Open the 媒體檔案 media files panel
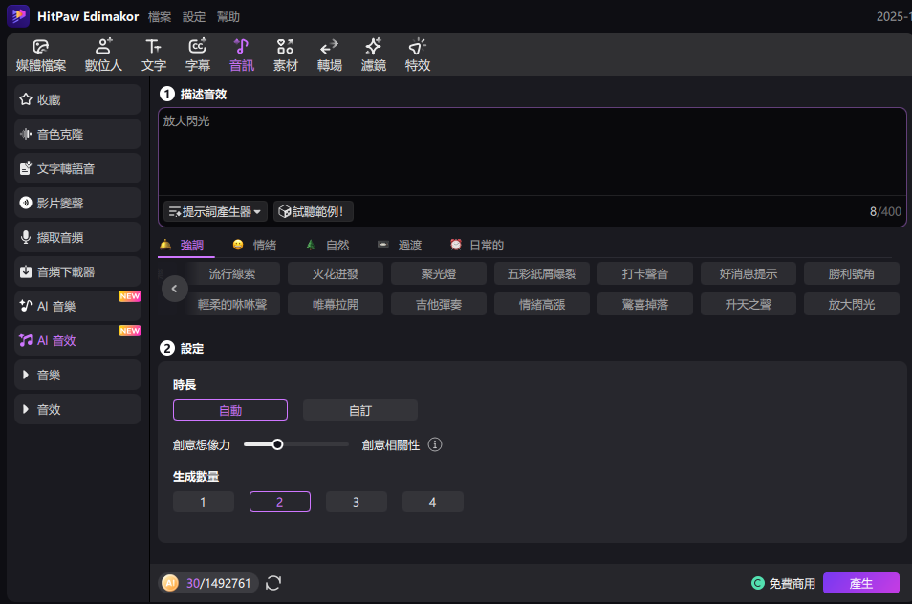 (x=41, y=55)
